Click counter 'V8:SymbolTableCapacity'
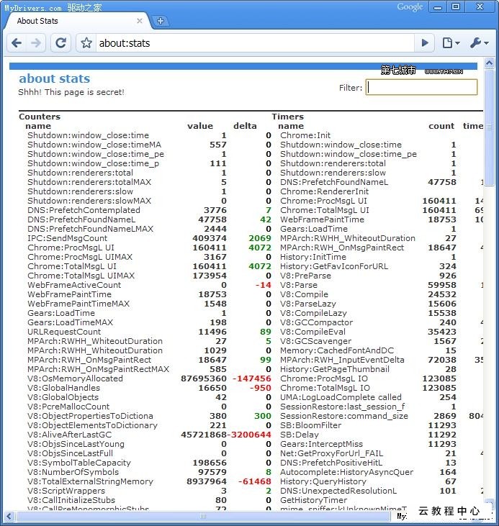 (x=79, y=463)
